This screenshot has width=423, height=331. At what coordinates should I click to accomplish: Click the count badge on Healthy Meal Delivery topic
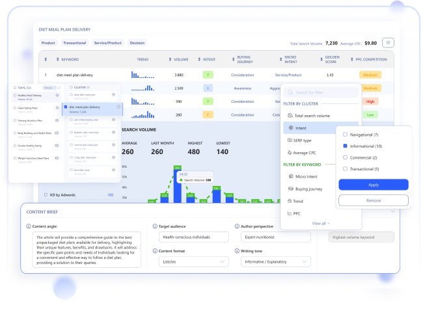pyautogui.click(x=57, y=95)
